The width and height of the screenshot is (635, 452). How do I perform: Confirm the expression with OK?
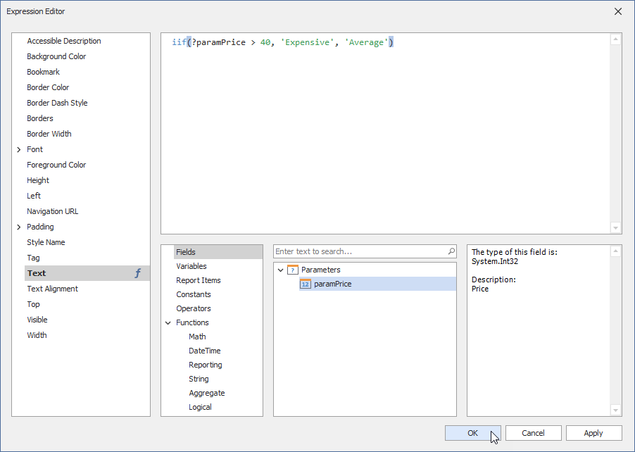472,432
